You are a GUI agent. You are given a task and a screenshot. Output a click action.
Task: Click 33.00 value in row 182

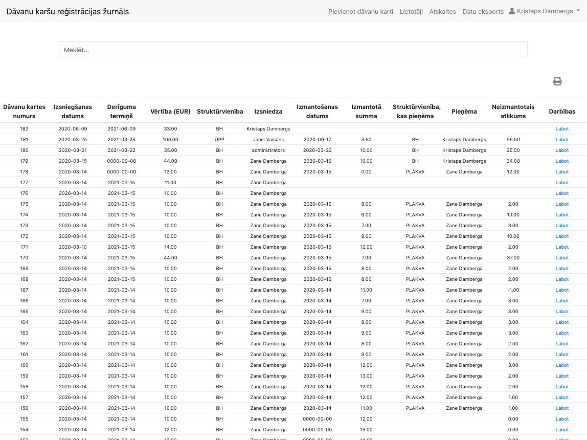coord(170,129)
